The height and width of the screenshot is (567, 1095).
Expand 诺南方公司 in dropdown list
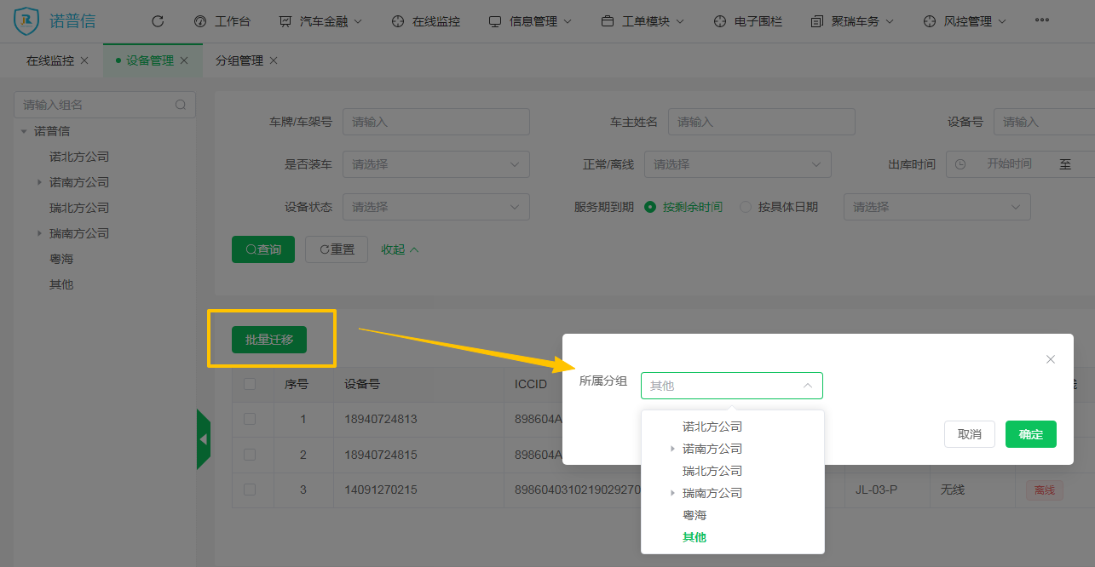(672, 449)
